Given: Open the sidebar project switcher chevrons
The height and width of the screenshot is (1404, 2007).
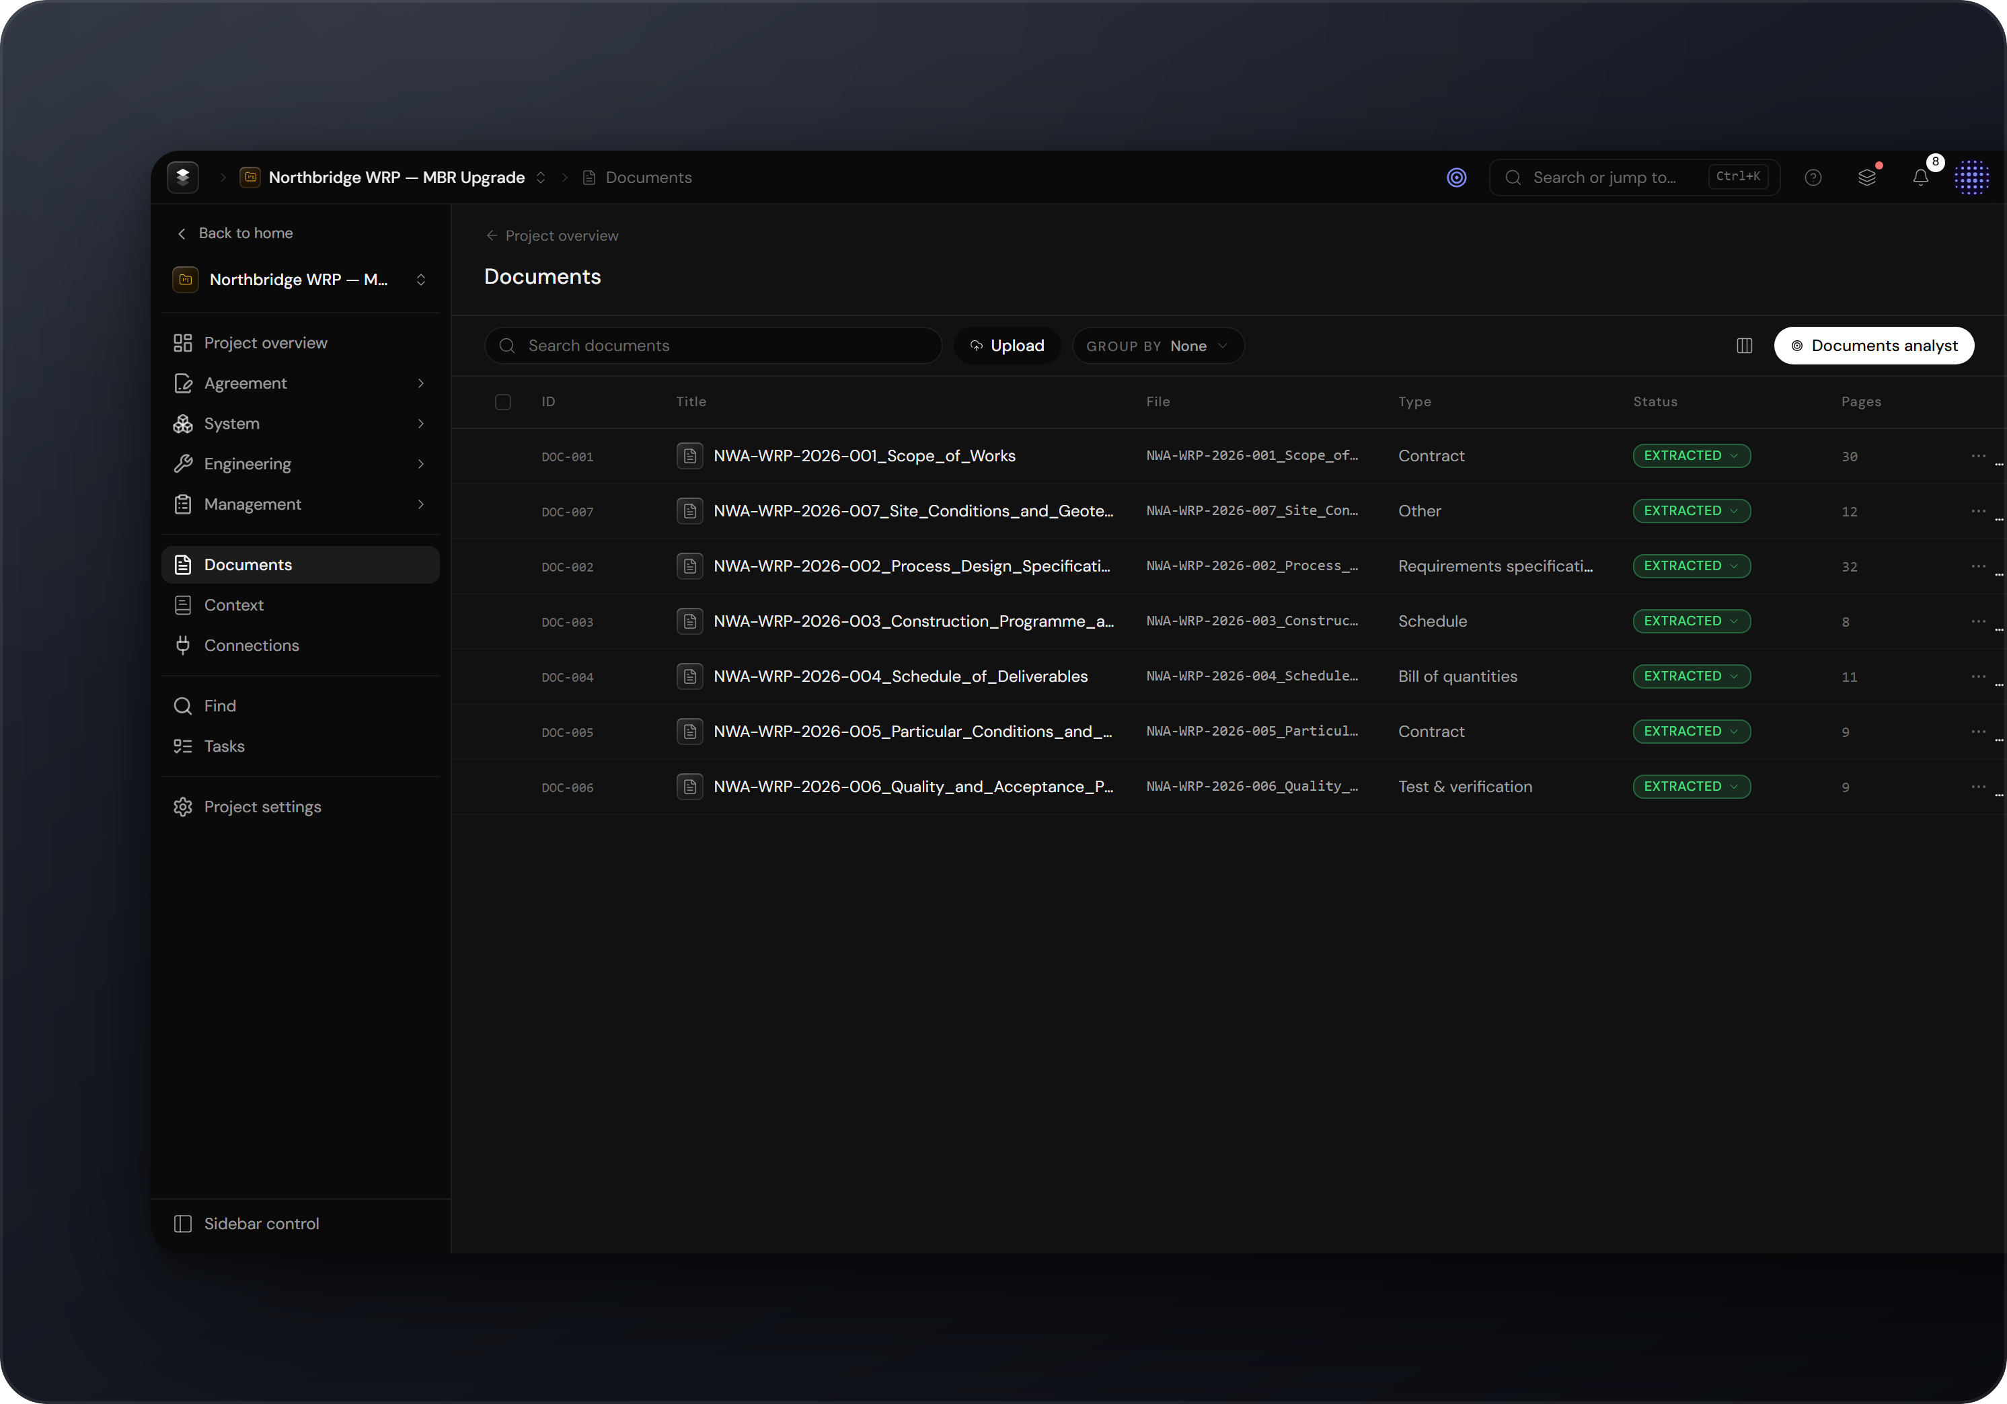Looking at the screenshot, I should pos(420,280).
